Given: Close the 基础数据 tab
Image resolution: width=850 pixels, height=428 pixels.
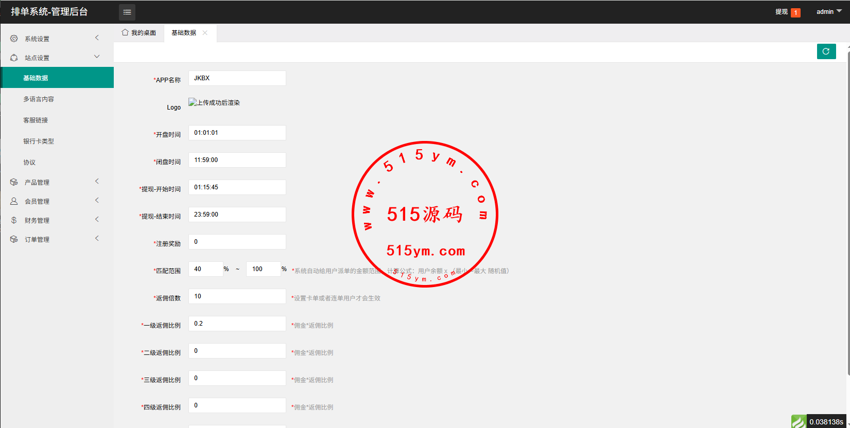Looking at the screenshot, I should (x=205, y=33).
